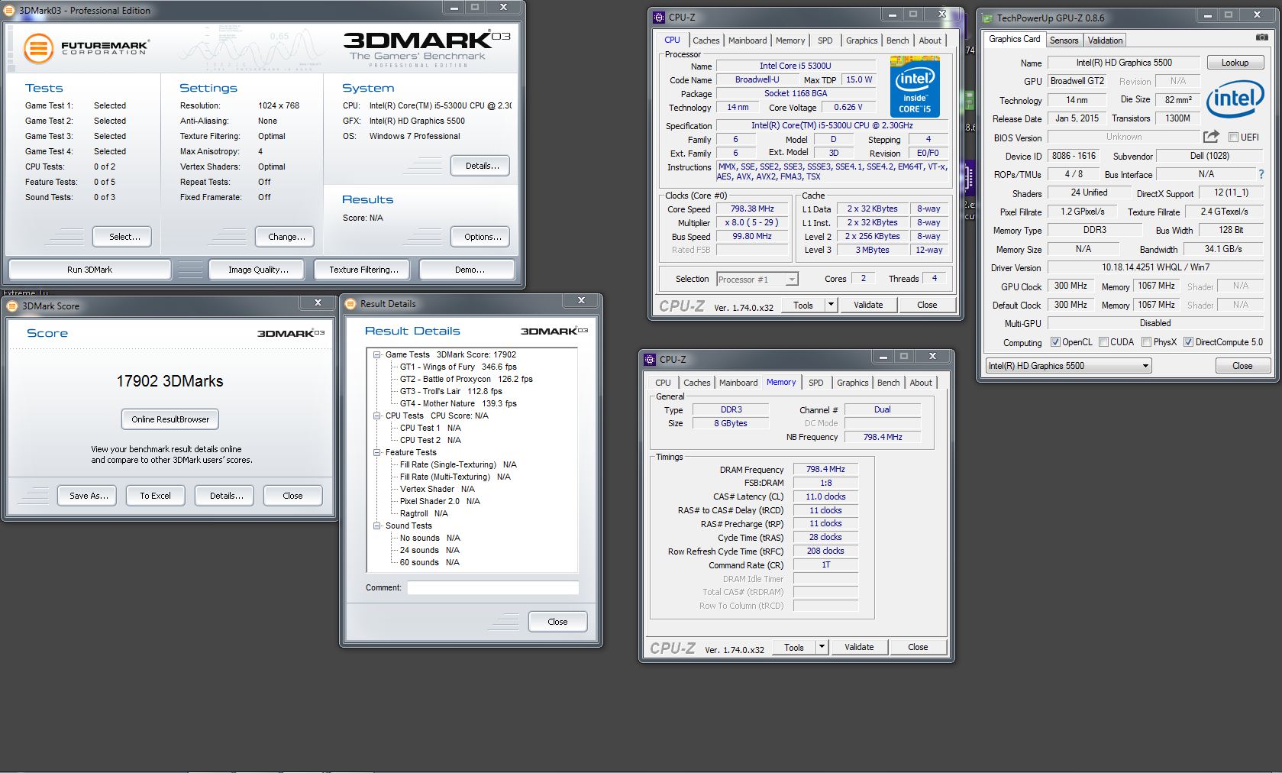Open Tools dropdown arrow in upper CPU-Z
The height and width of the screenshot is (773, 1282).
[832, 305]
